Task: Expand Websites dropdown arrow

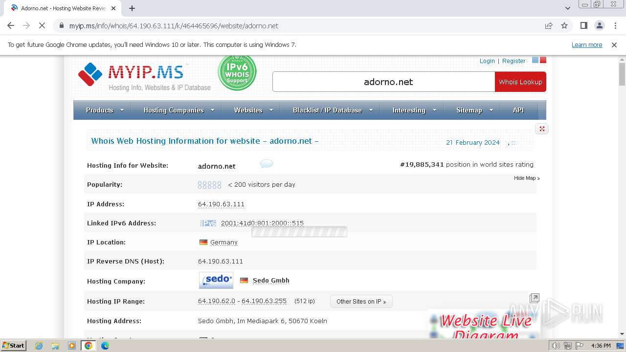Action: 271,110
